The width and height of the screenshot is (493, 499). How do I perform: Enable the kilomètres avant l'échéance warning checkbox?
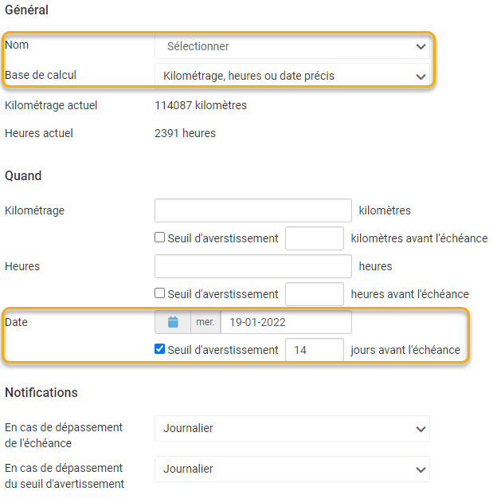(160, 238)
